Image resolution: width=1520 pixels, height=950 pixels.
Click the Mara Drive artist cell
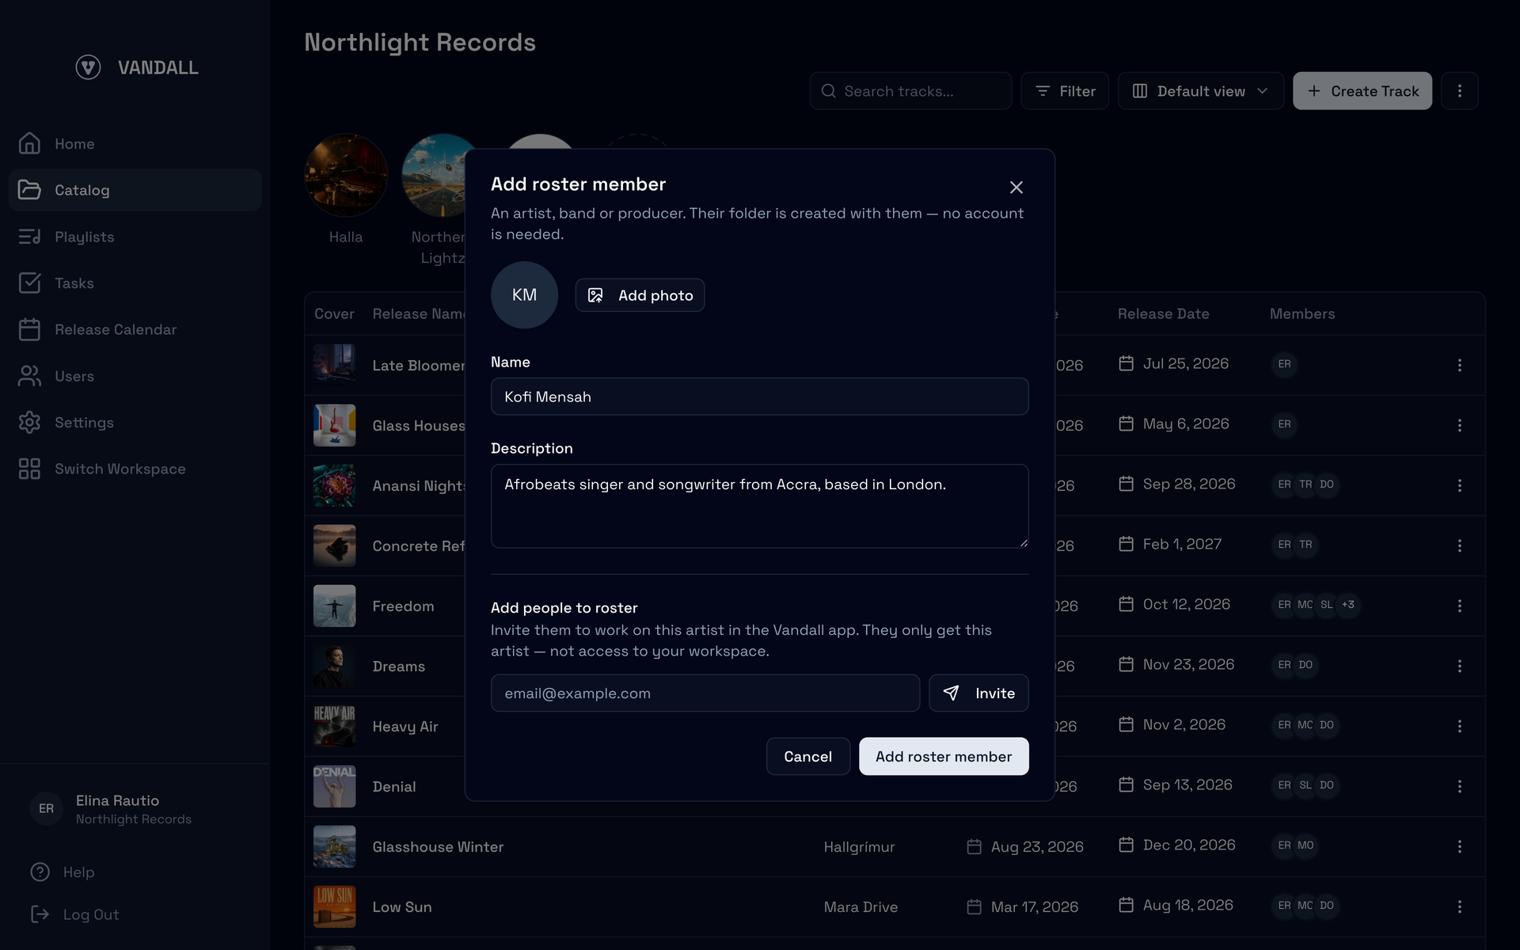(861, 906)
